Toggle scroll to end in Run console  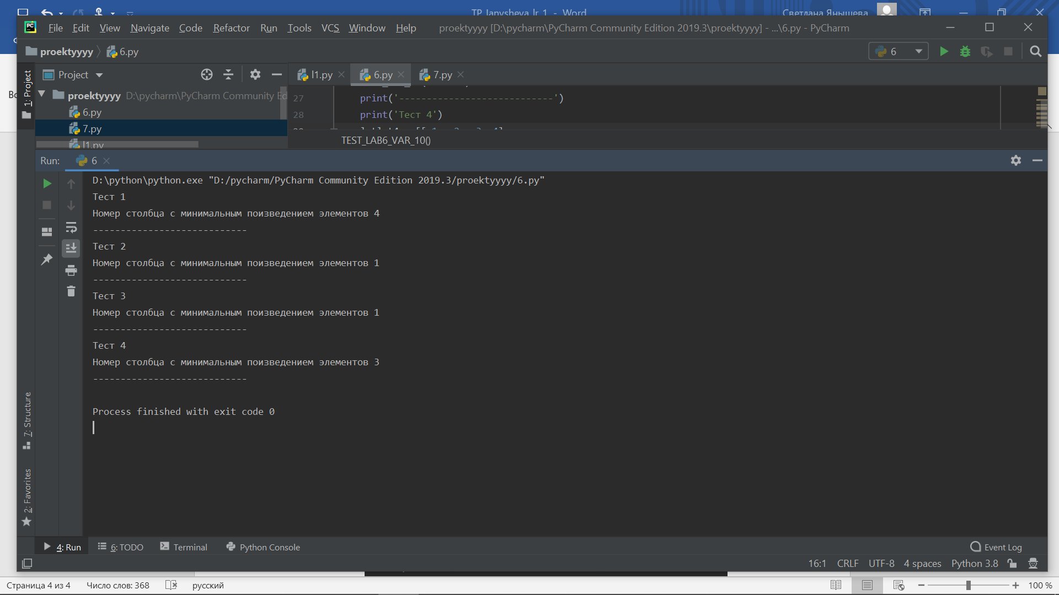[71, 248]
